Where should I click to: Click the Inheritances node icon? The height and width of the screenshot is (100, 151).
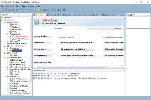pos(11,29)
